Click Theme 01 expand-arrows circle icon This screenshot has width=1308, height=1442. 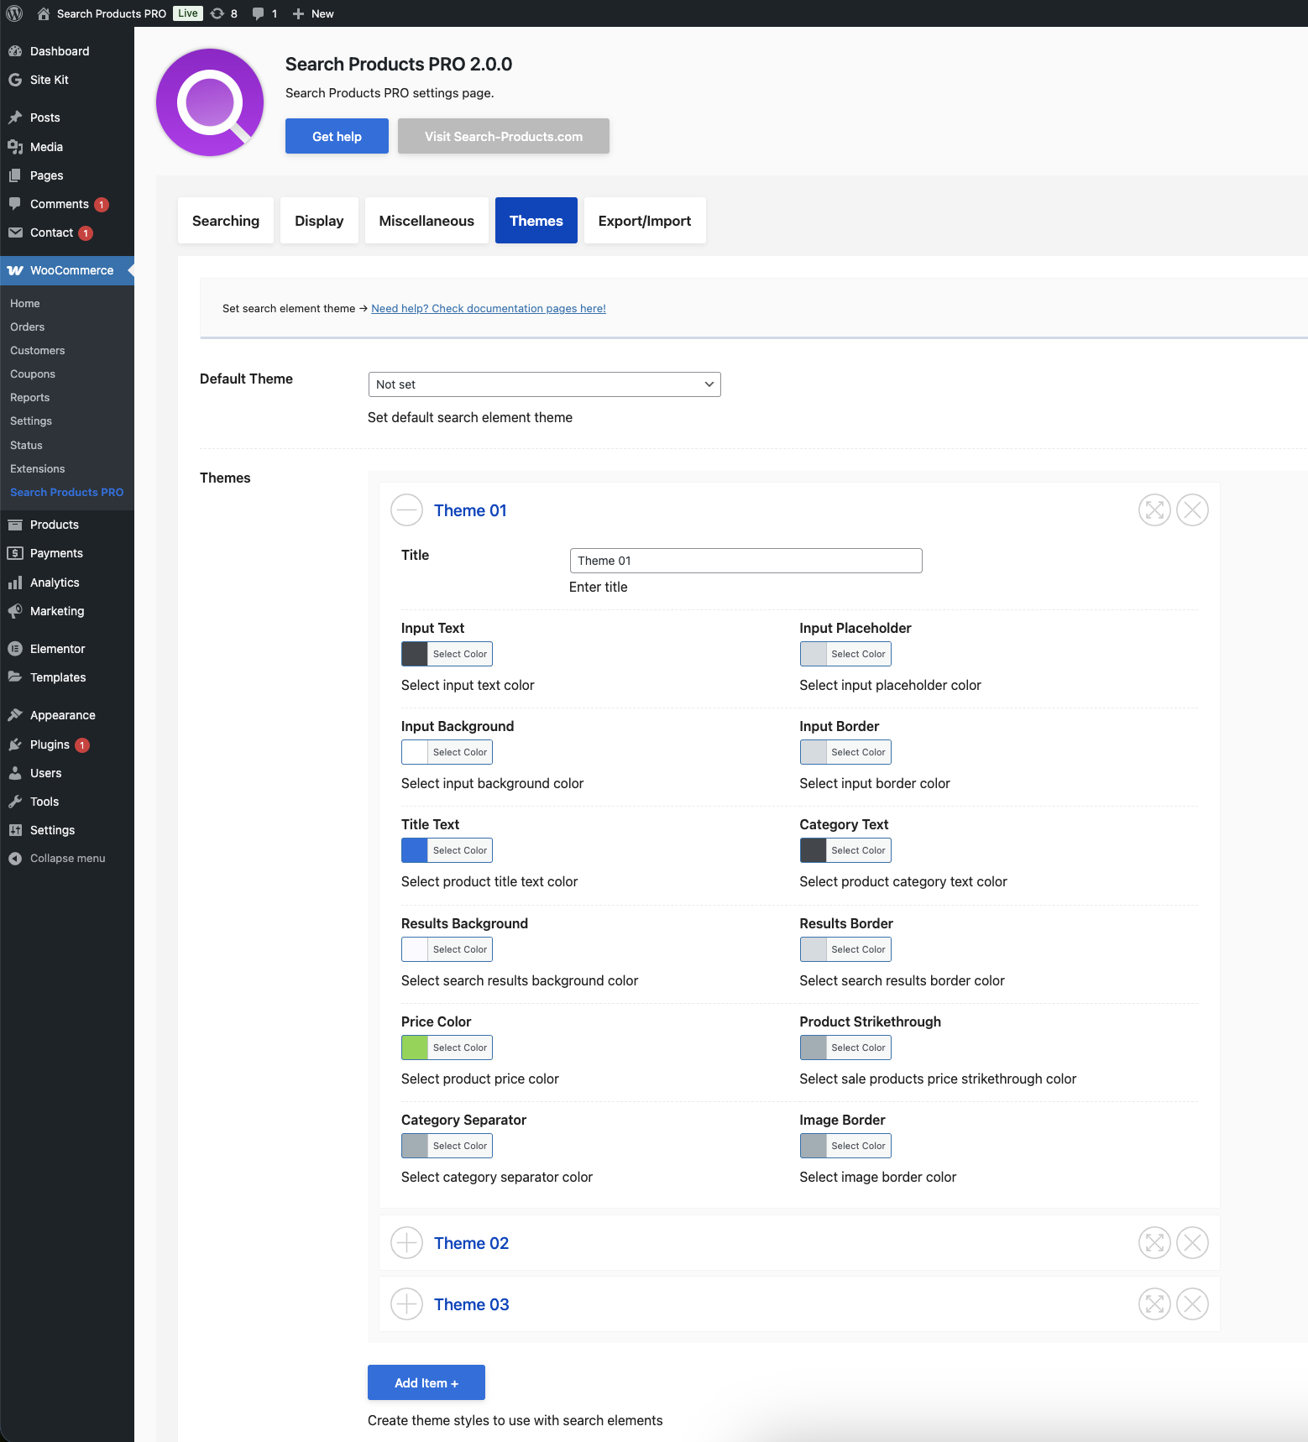coord(1154,509)
